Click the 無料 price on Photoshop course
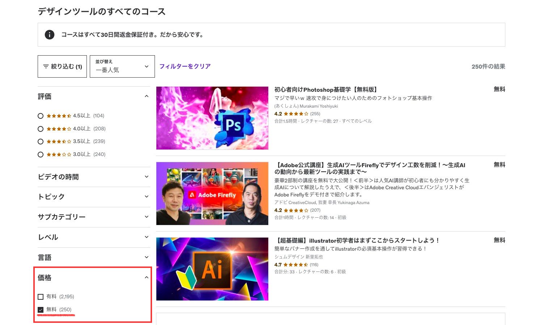 (500, 89)
